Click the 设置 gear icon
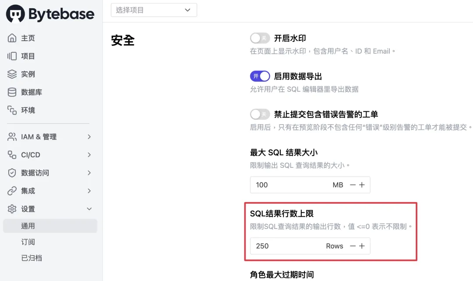Image resolution: width=473 pixels, height=281 pixels. tap(12, 209)
